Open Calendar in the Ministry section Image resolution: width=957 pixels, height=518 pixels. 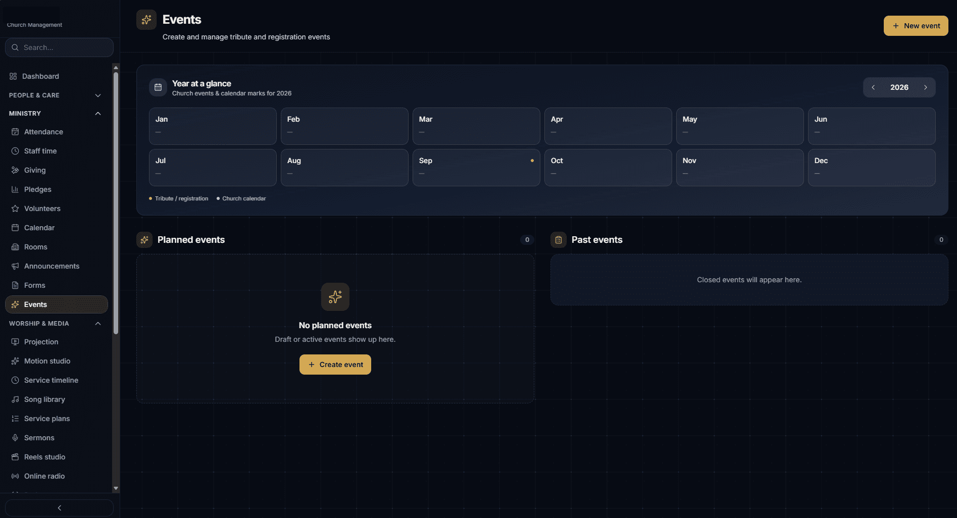coord(56,228)
